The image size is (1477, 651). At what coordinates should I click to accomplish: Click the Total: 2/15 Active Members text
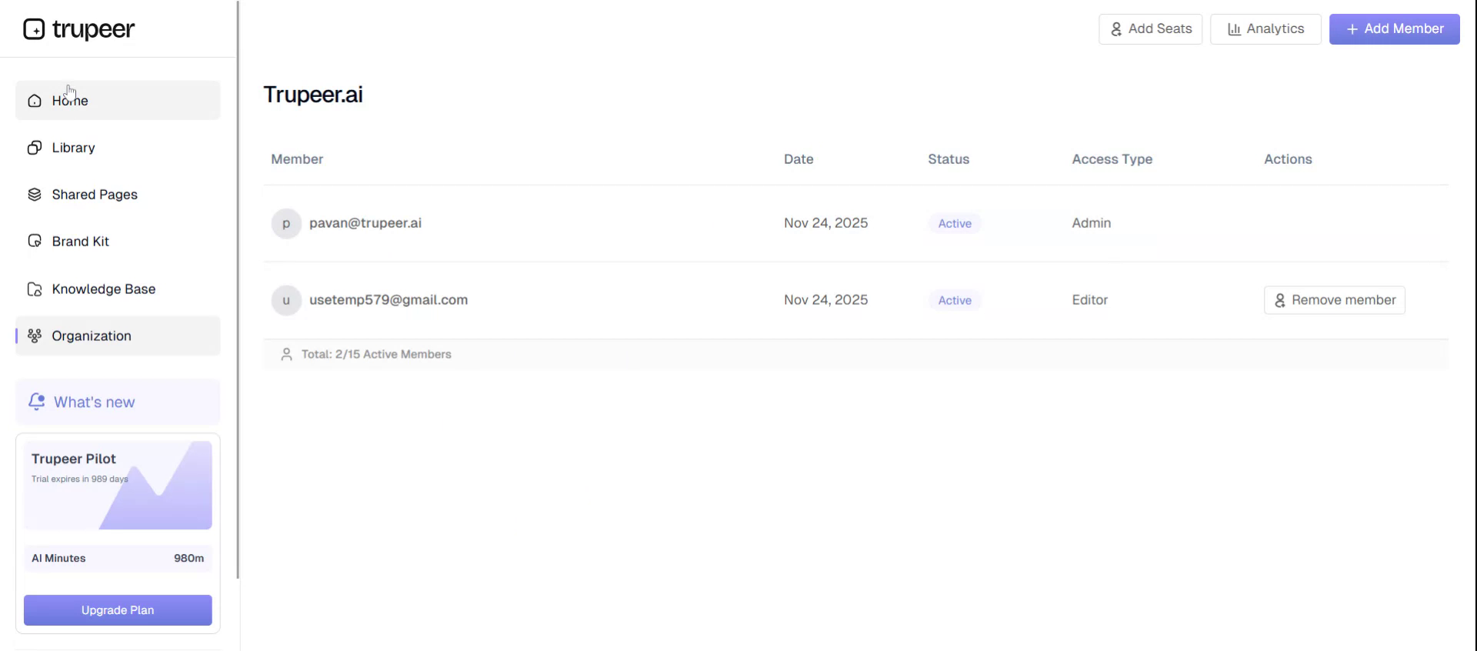click(x=376, y=355)
